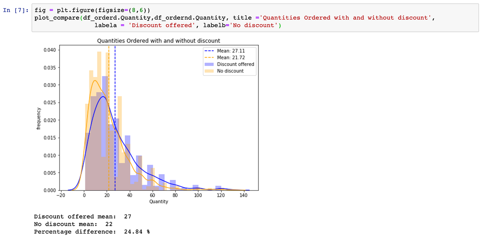Viewport: 483px width, 241px height.
Task: Click the orange KDE curve peak
Action: coord(94,81)
